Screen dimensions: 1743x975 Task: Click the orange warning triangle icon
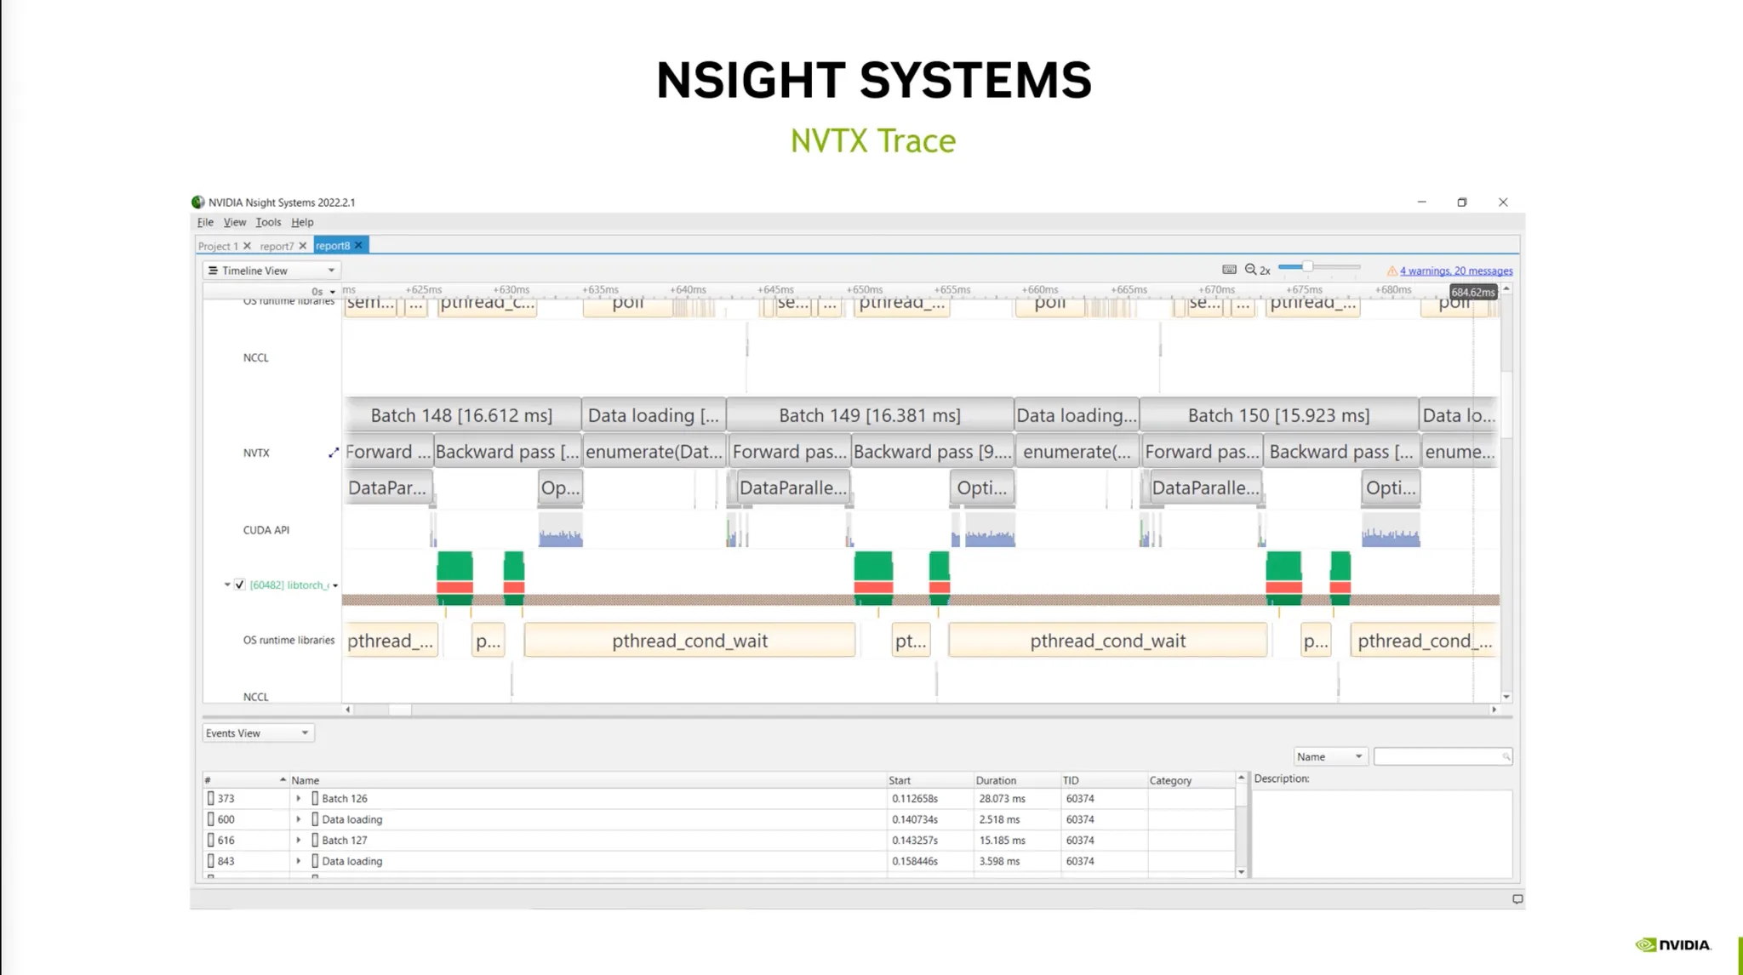[x=1392, y=271]
